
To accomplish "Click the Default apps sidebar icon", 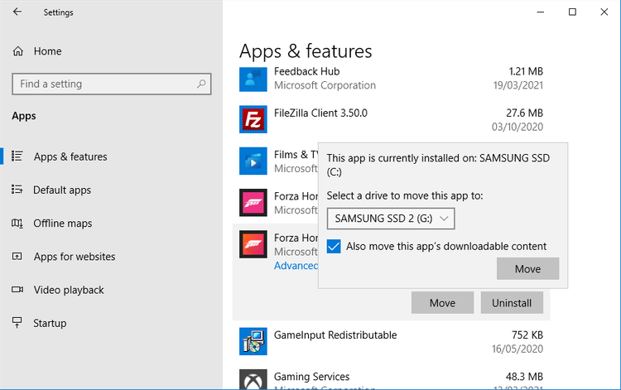I will (x=17, y=190).
